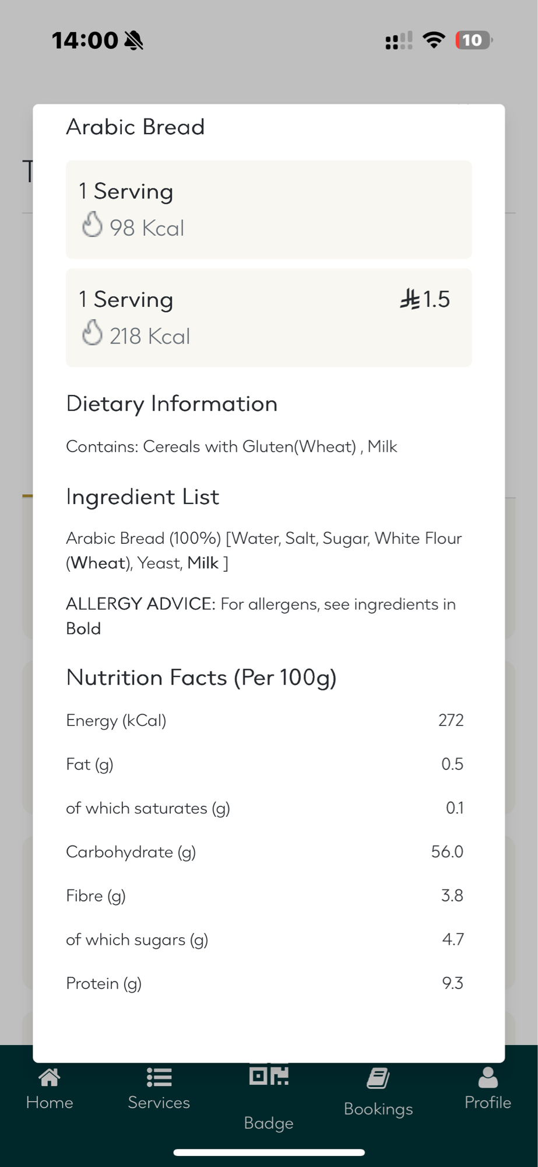Tap the Arabic Bread title
538x1167 pixels.
135,127
